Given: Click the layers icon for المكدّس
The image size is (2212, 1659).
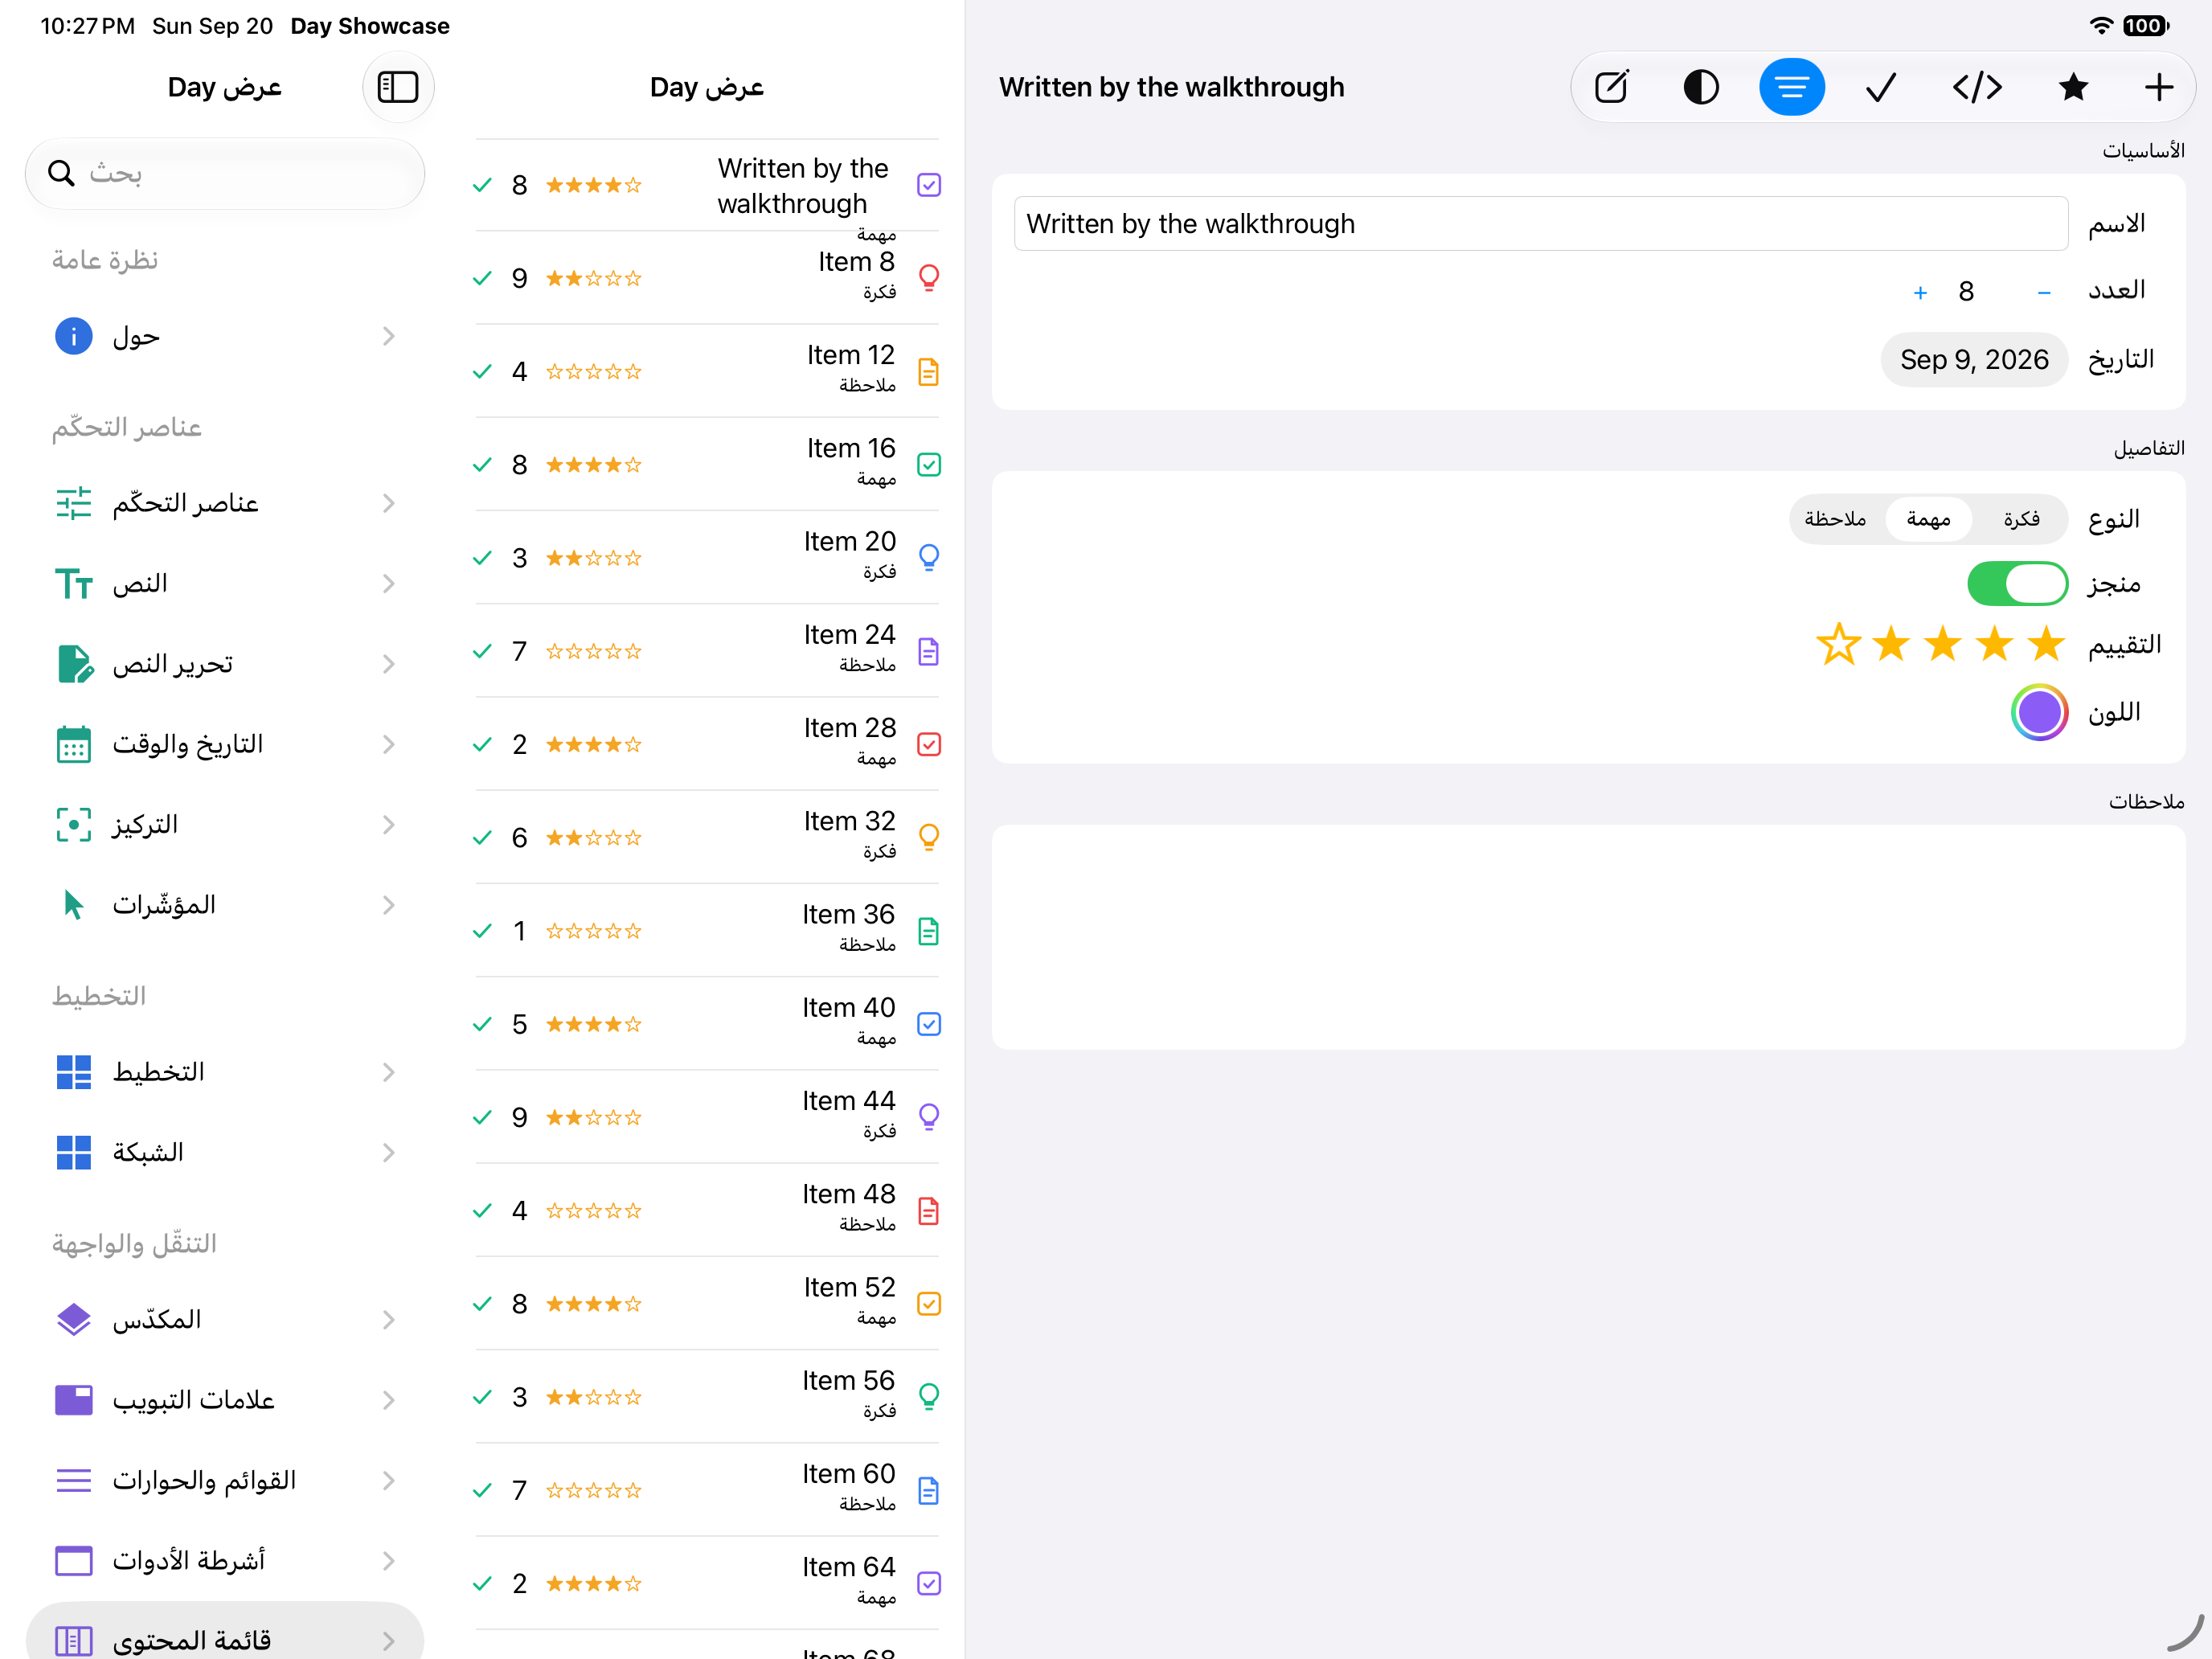Looking at the screenshot, I should click(x=73, y=1319).
